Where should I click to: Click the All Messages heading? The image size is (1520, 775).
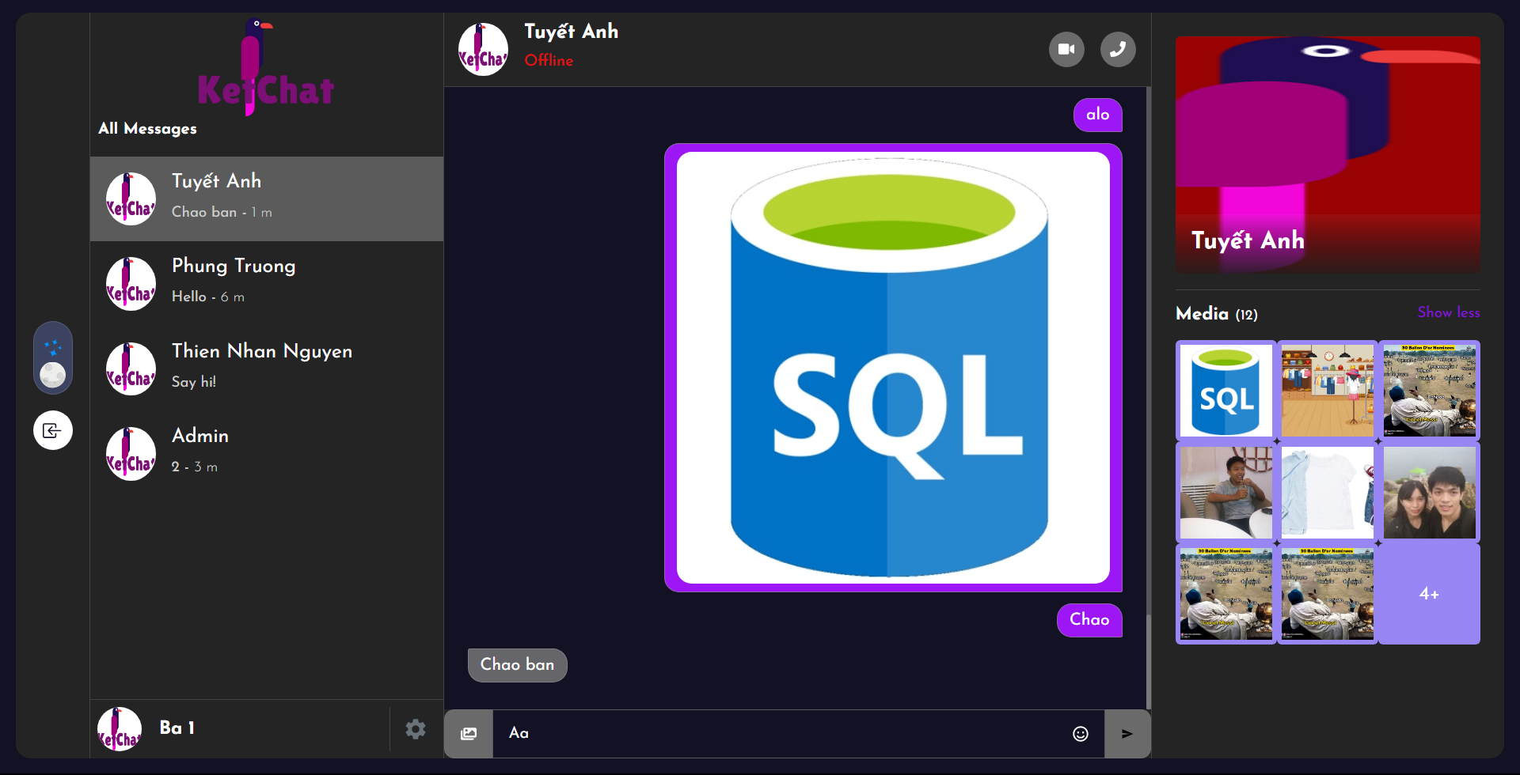point(147,129)
